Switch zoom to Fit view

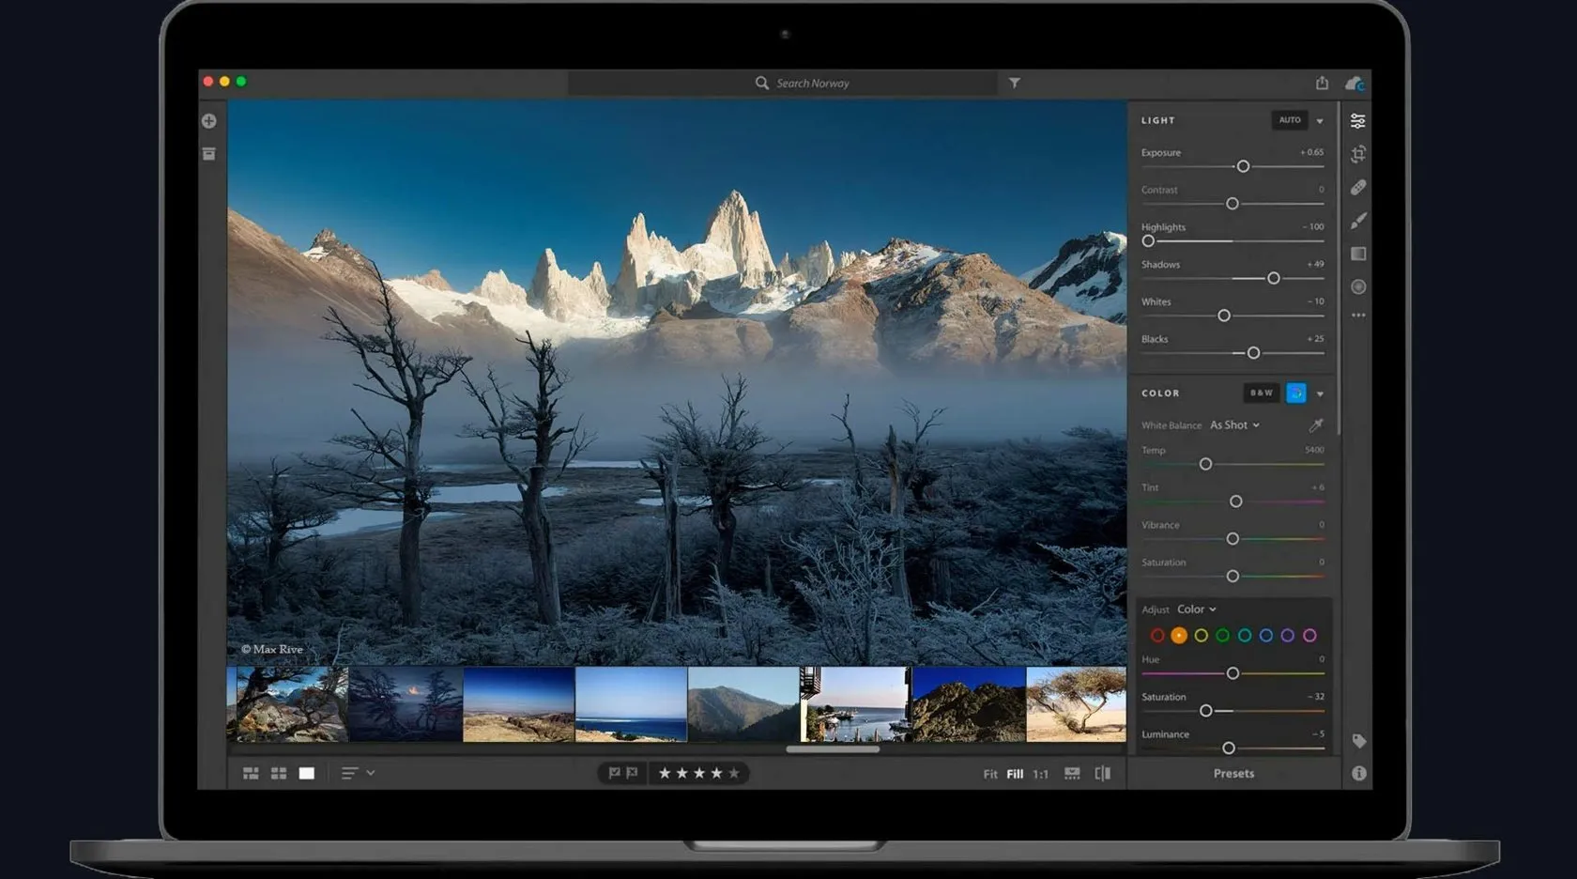pyautogui.click(x=989, y=774)
